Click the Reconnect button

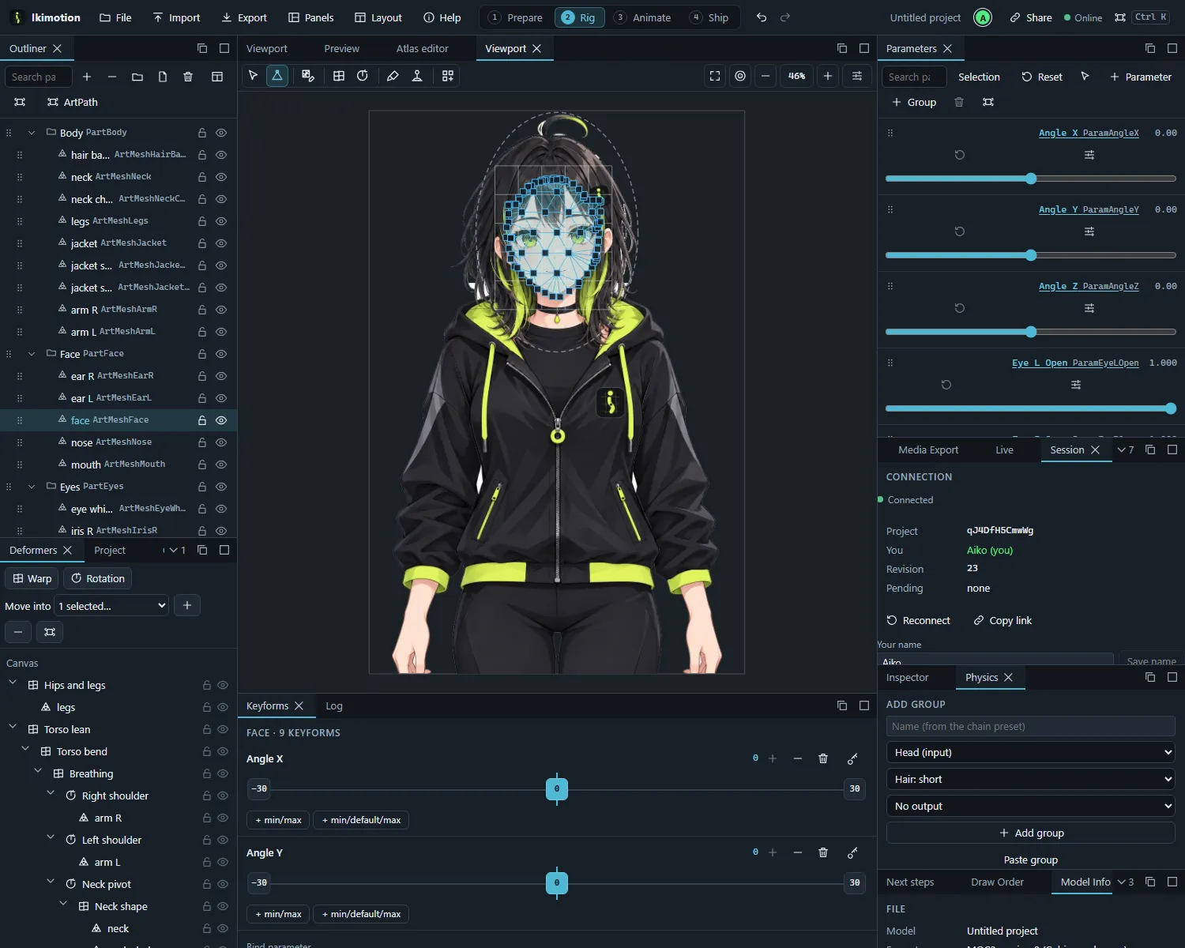[919, 620]
